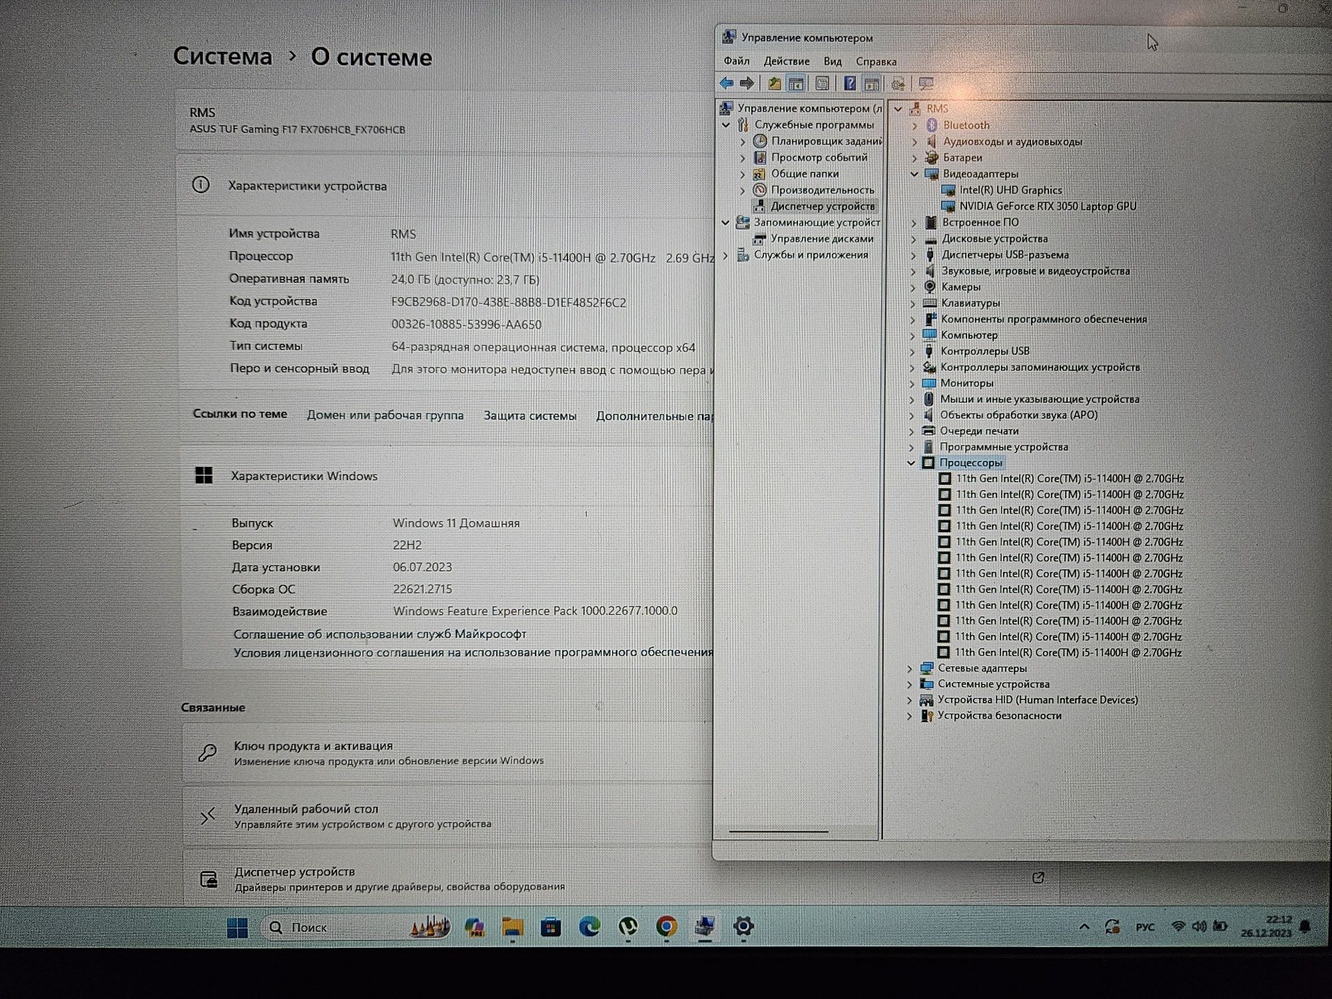Viewport: 1332px width, 999px height.
Task: Collapse Характеристики Windows section header
Action: (447, 476)
